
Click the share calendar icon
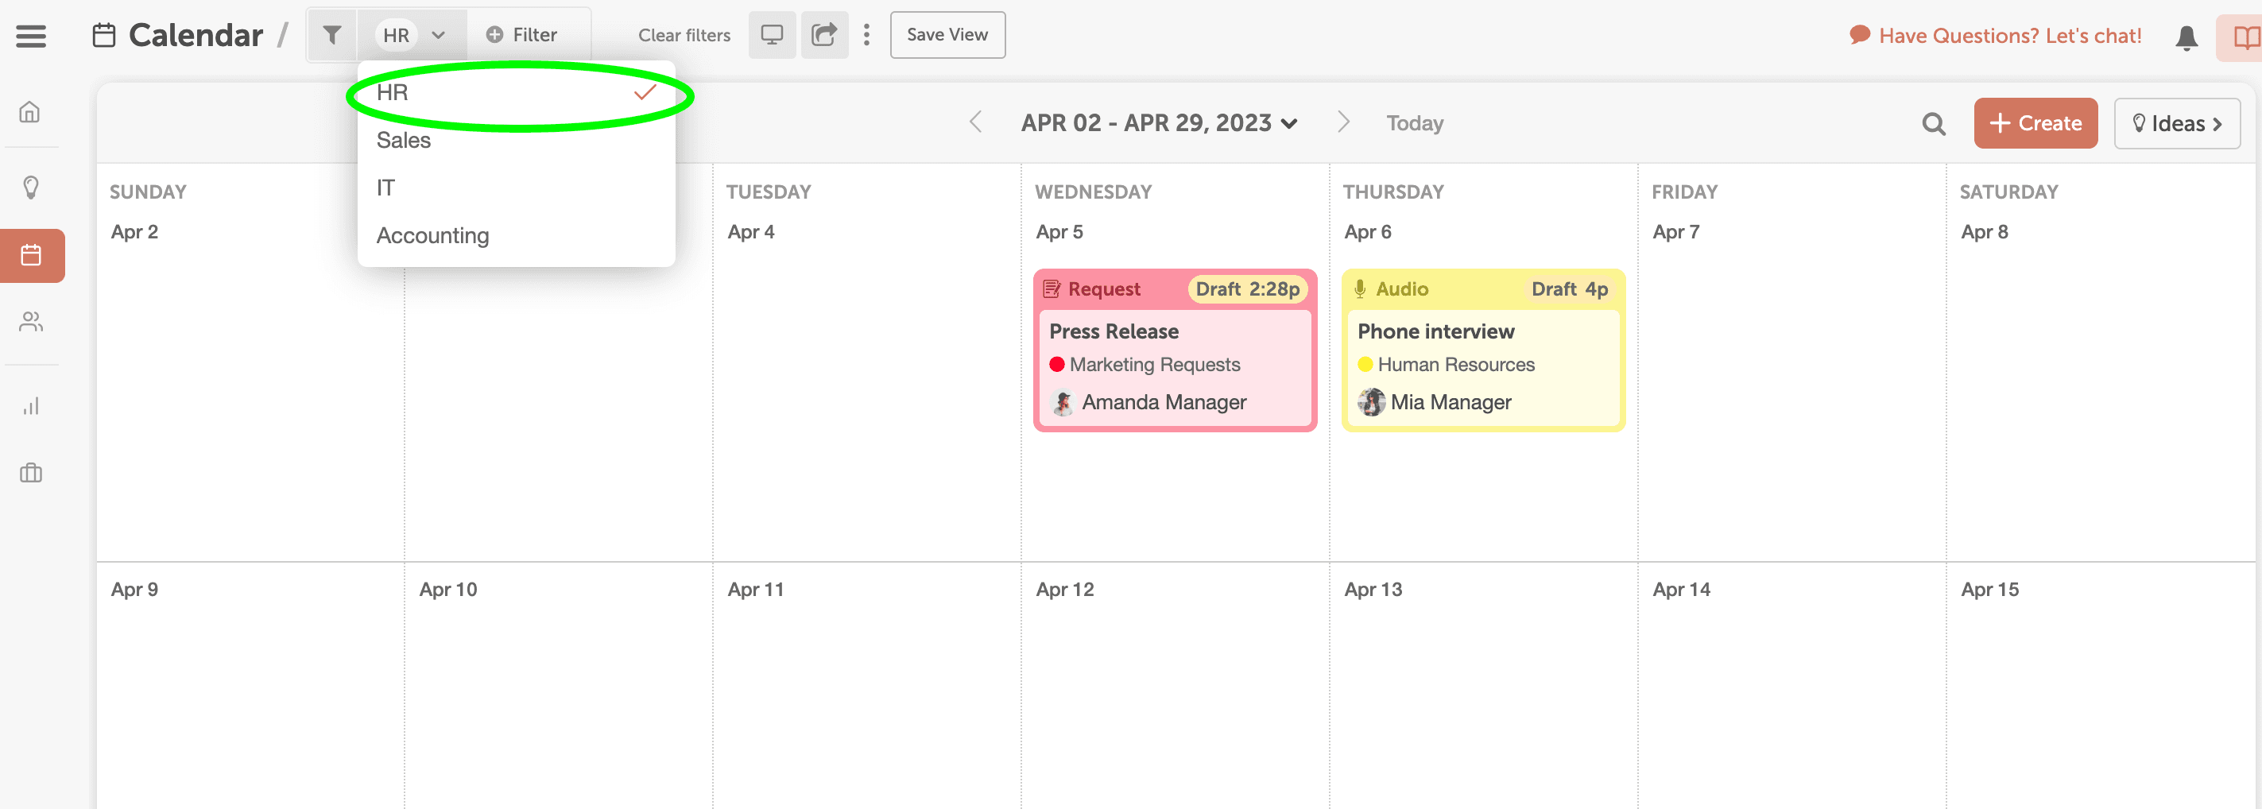[x=823, y=35]
